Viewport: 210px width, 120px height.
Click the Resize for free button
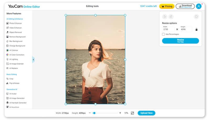[180, 41]
